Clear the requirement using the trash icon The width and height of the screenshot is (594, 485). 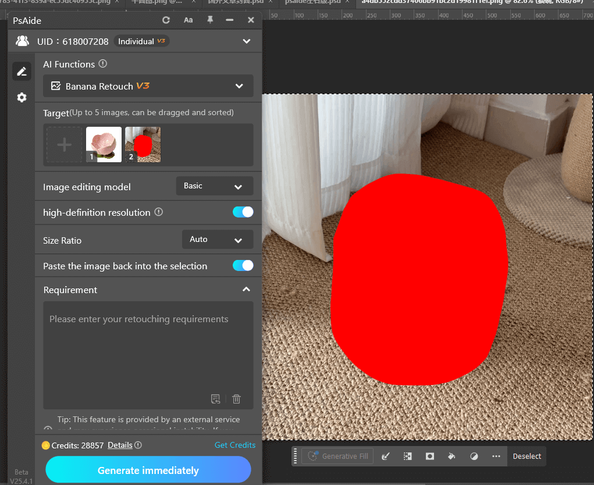tap(236, 399)
